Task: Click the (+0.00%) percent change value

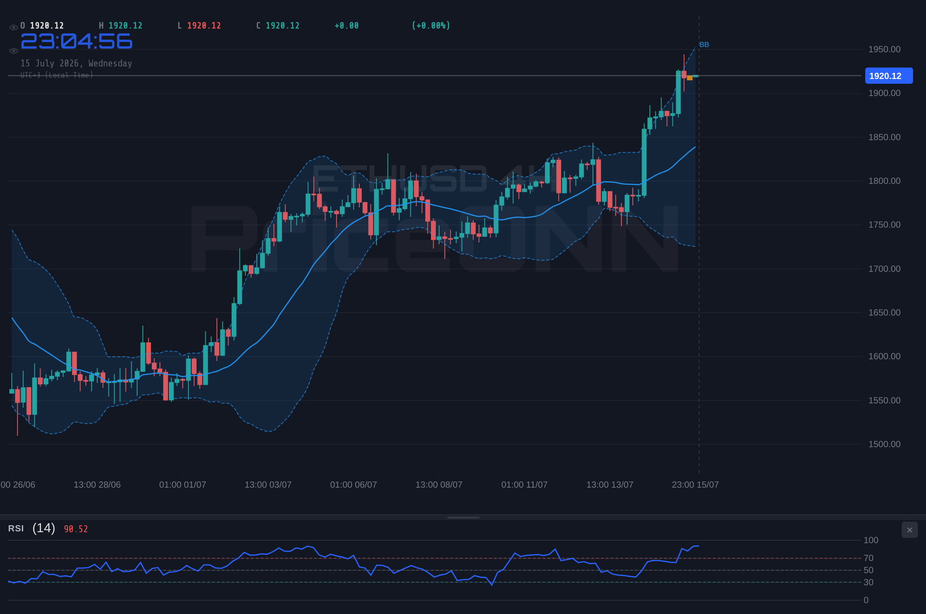Action: (431, 26)
